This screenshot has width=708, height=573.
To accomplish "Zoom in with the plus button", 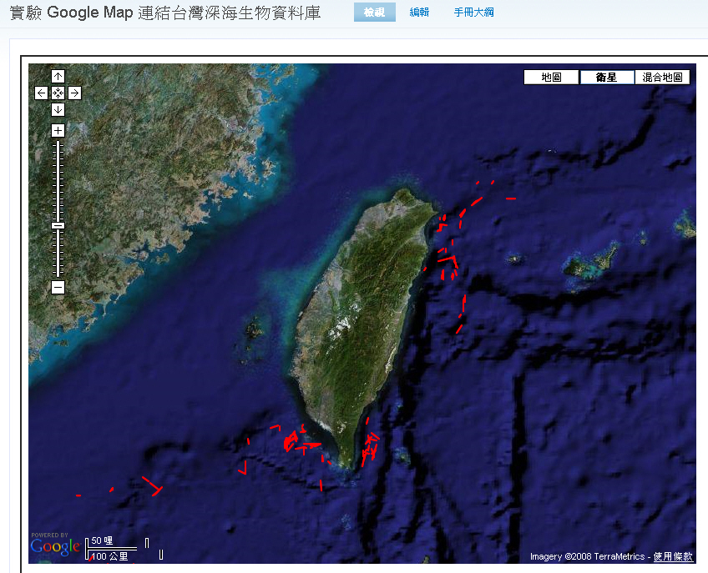I will pyautogui.click(x=58, y=130).
